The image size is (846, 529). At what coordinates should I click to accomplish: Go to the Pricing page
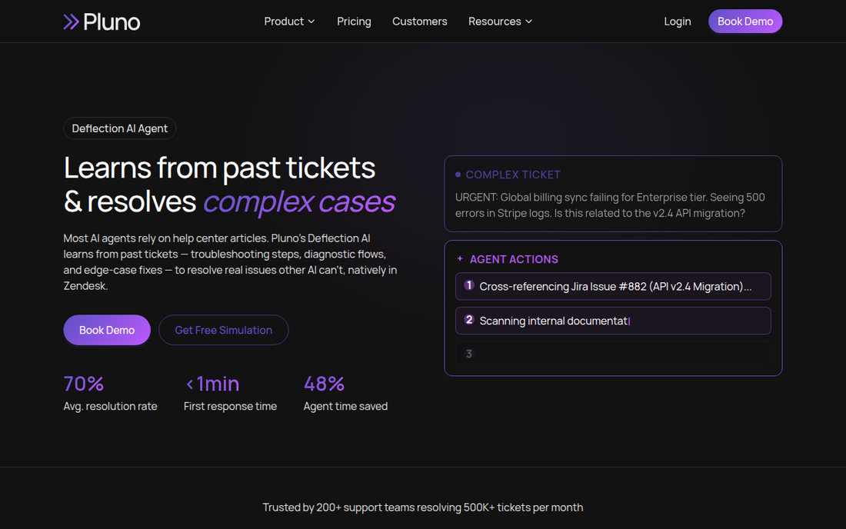354,22
